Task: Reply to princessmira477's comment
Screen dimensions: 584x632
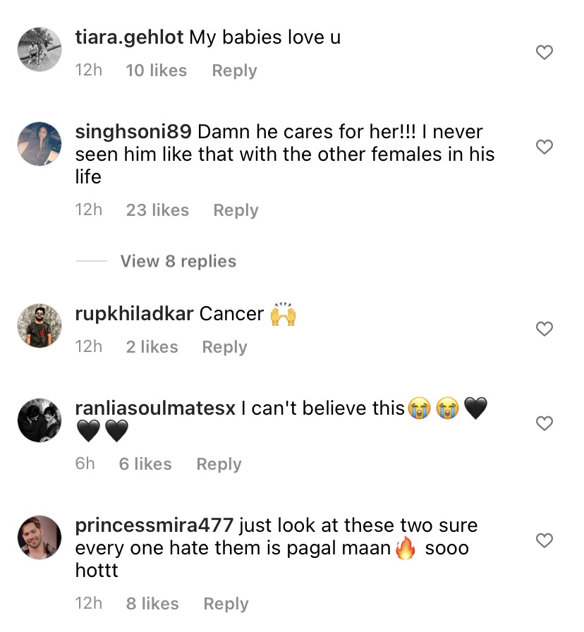Action: (226, 604)
